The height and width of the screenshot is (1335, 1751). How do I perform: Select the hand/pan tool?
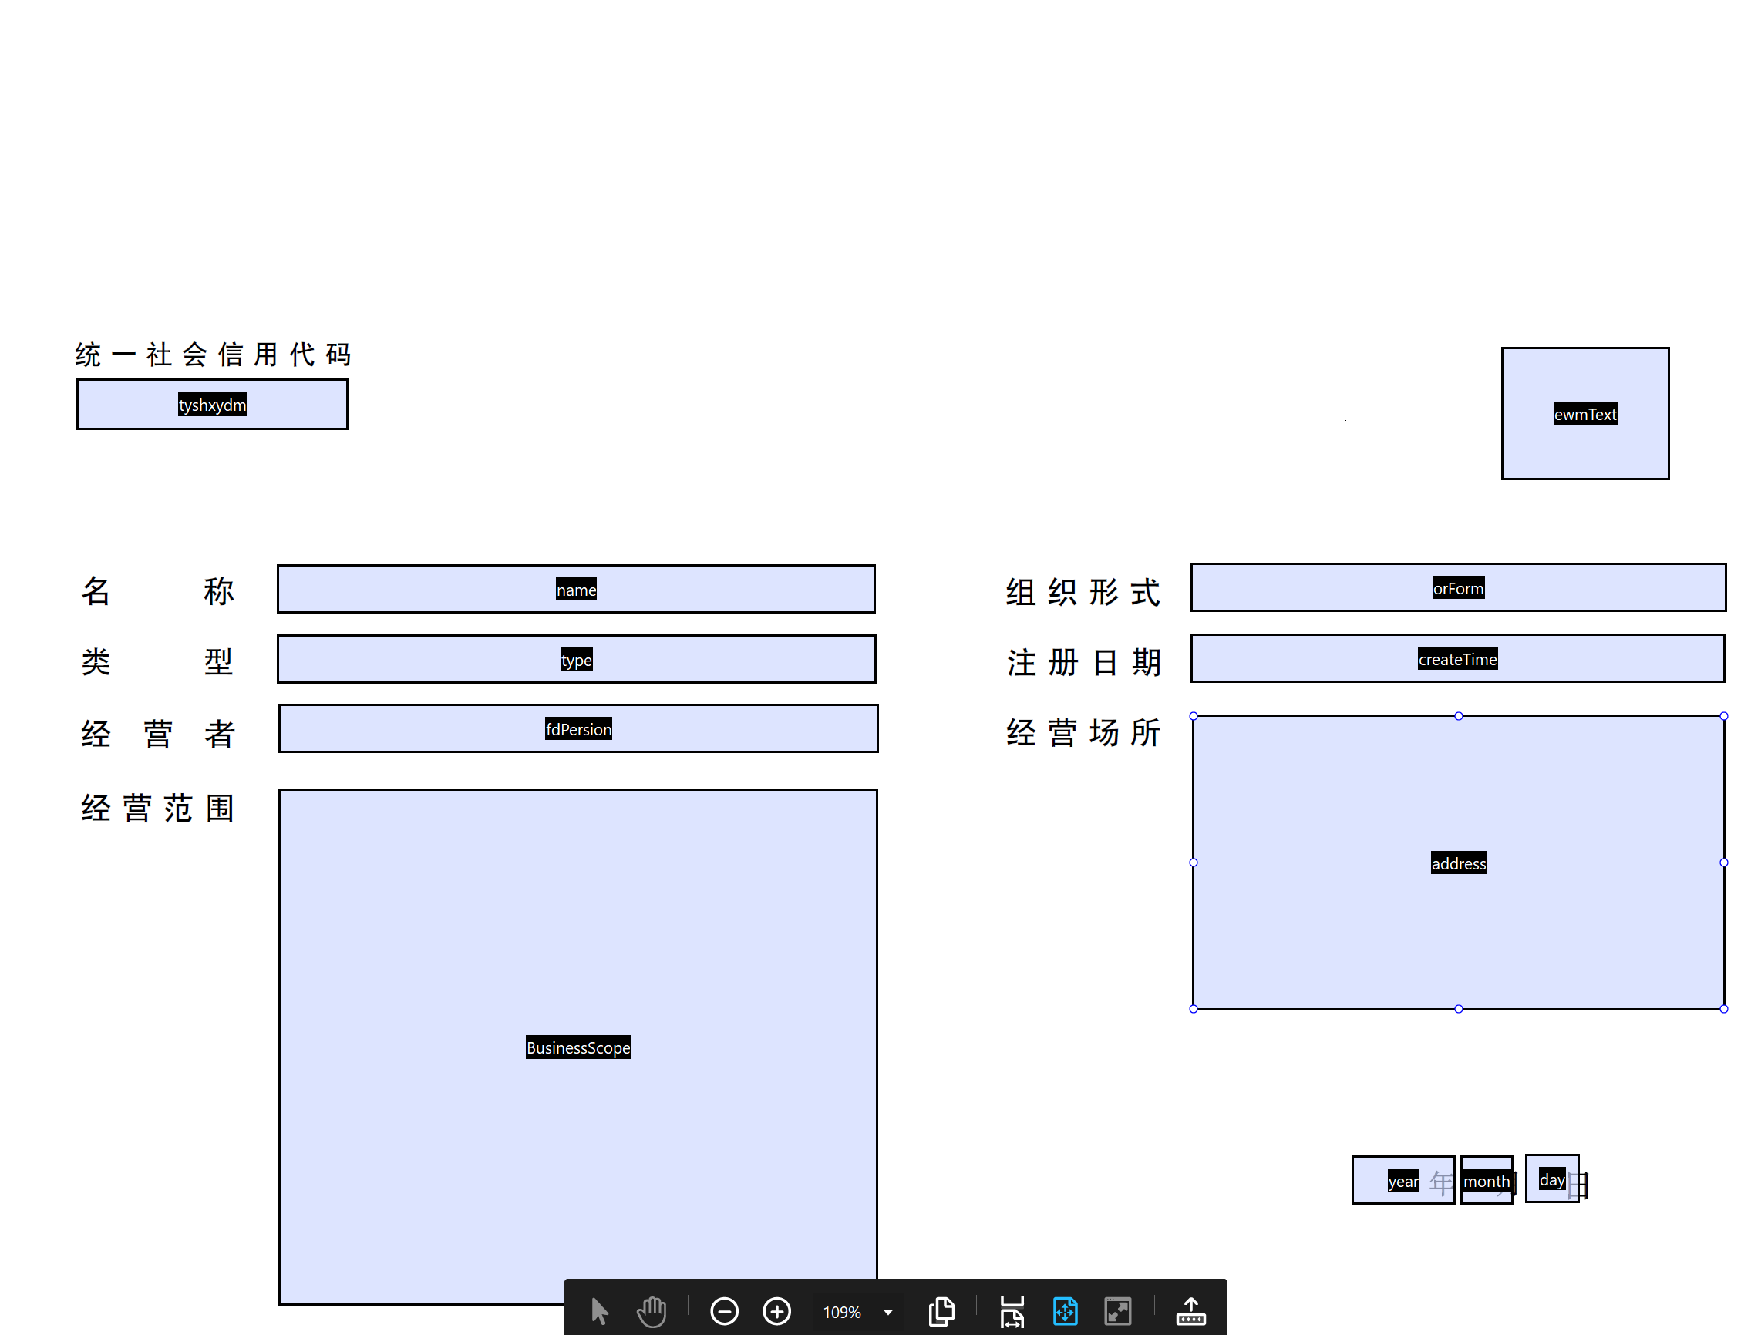pos(650,1310)
